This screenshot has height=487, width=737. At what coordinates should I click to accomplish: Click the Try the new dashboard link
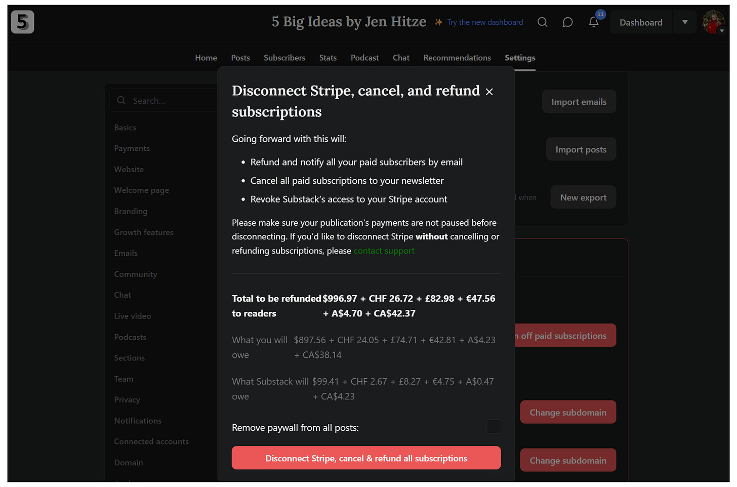485,22
